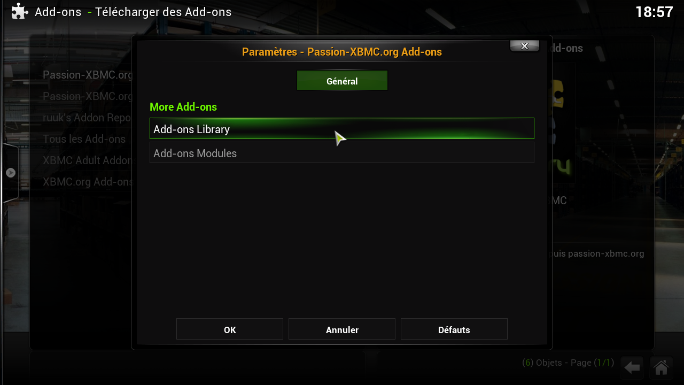Select the Add-ons Modules setting

[x=342, y=153]
